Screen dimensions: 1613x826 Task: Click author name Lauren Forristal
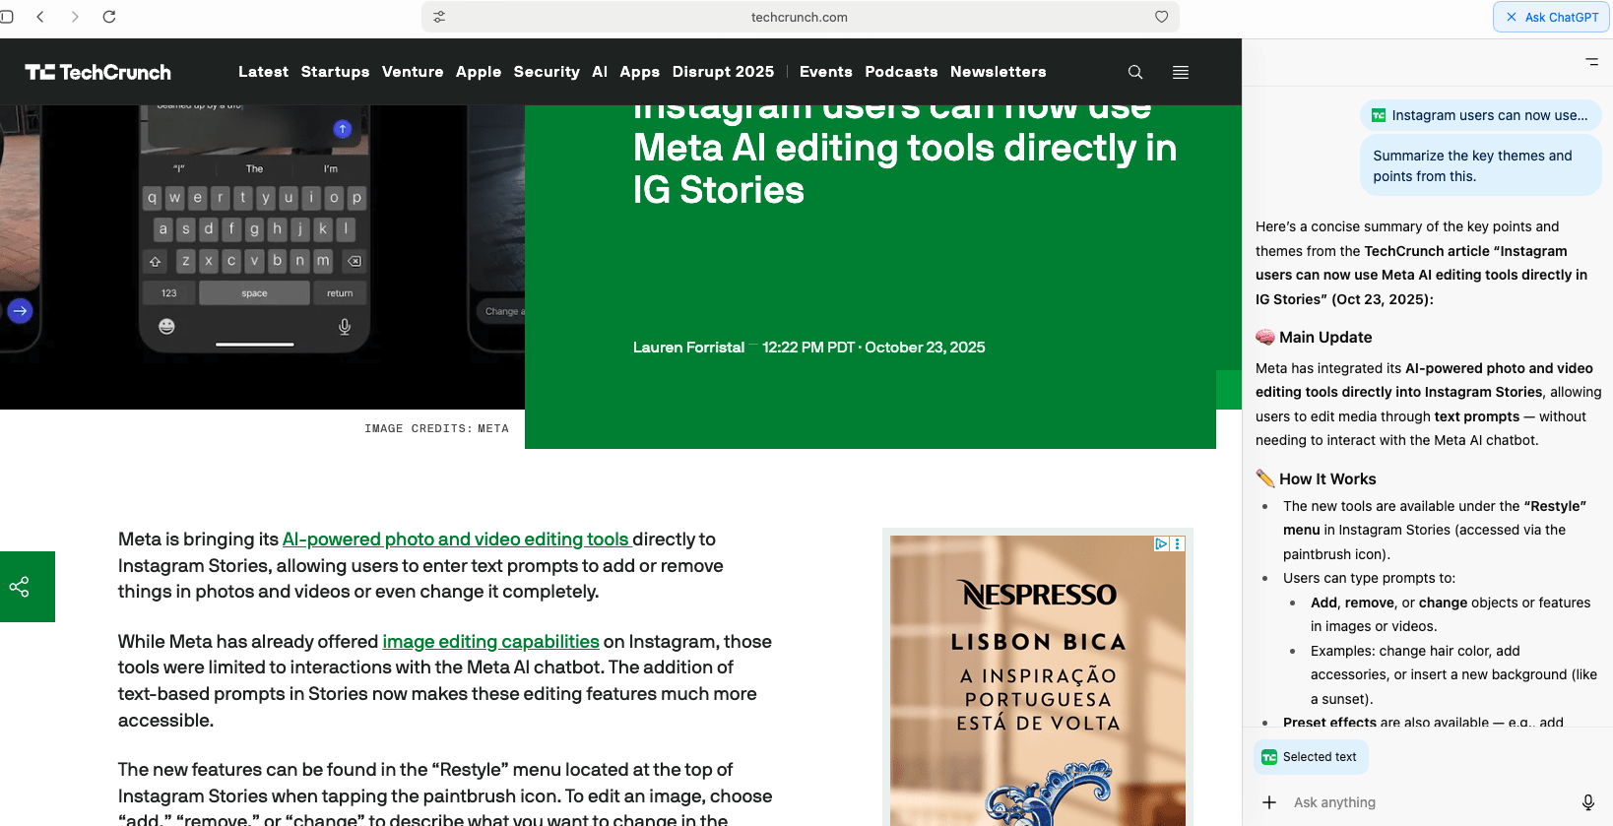point(688,348)
